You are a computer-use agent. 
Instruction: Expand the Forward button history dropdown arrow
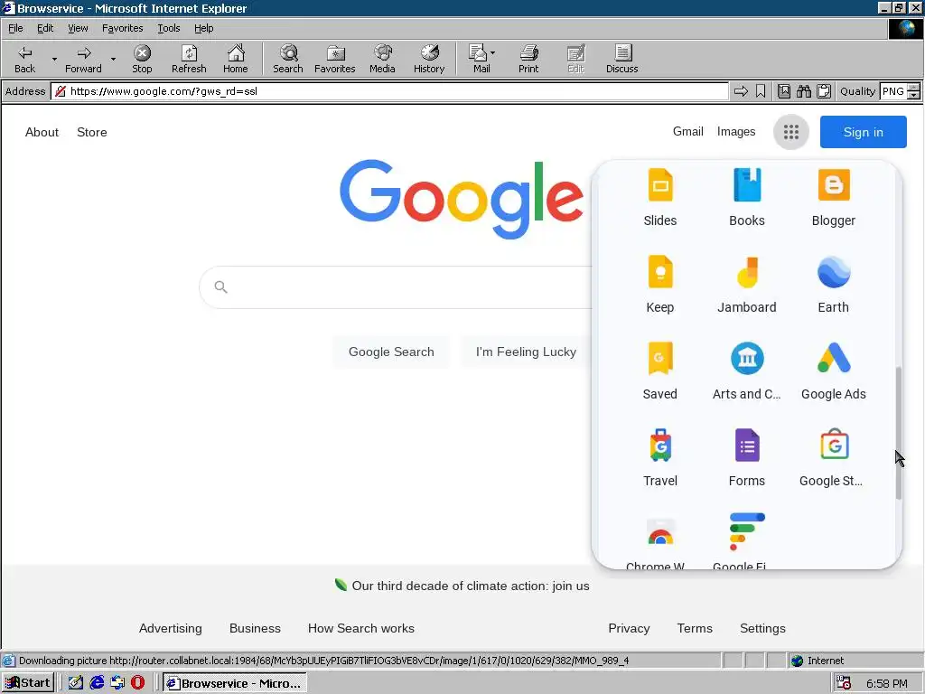113,59
